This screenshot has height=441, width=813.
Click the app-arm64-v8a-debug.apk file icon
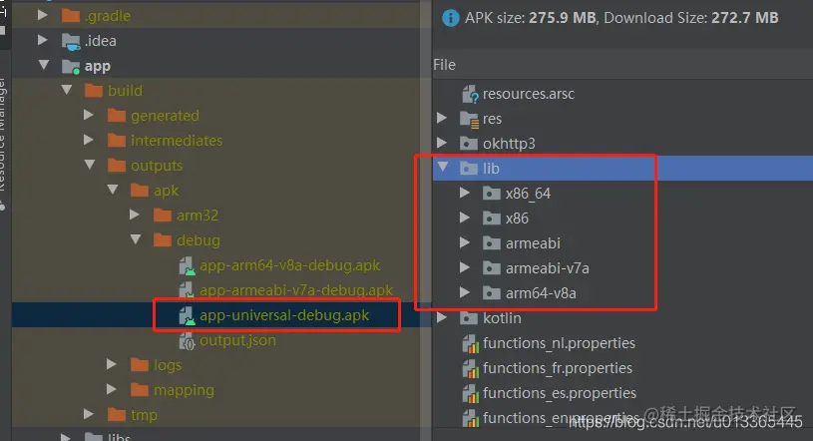187,265
